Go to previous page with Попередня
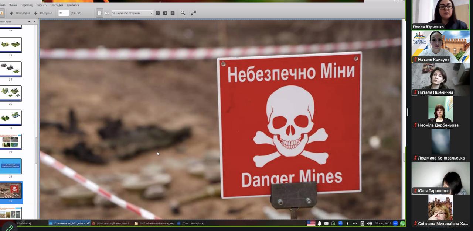Screen dimensions: 473x231 [x=20, y=13]
